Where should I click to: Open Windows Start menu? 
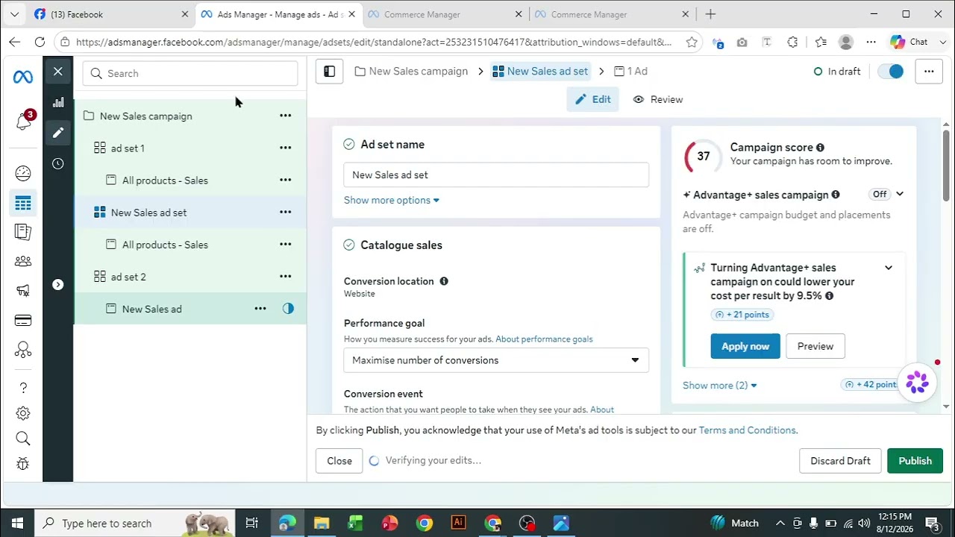point(16,523)
